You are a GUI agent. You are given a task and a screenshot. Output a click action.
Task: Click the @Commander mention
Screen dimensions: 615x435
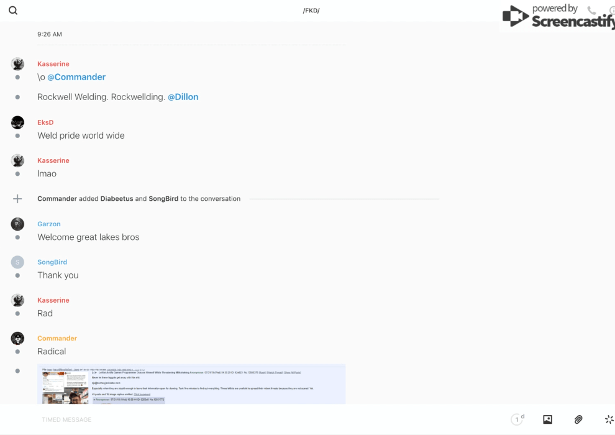(x=76, y=77)
